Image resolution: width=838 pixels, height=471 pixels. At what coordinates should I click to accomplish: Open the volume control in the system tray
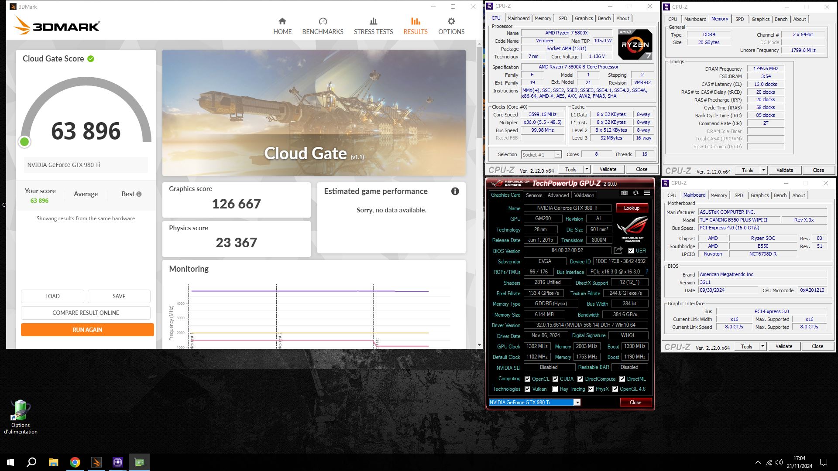pos(779,462)
